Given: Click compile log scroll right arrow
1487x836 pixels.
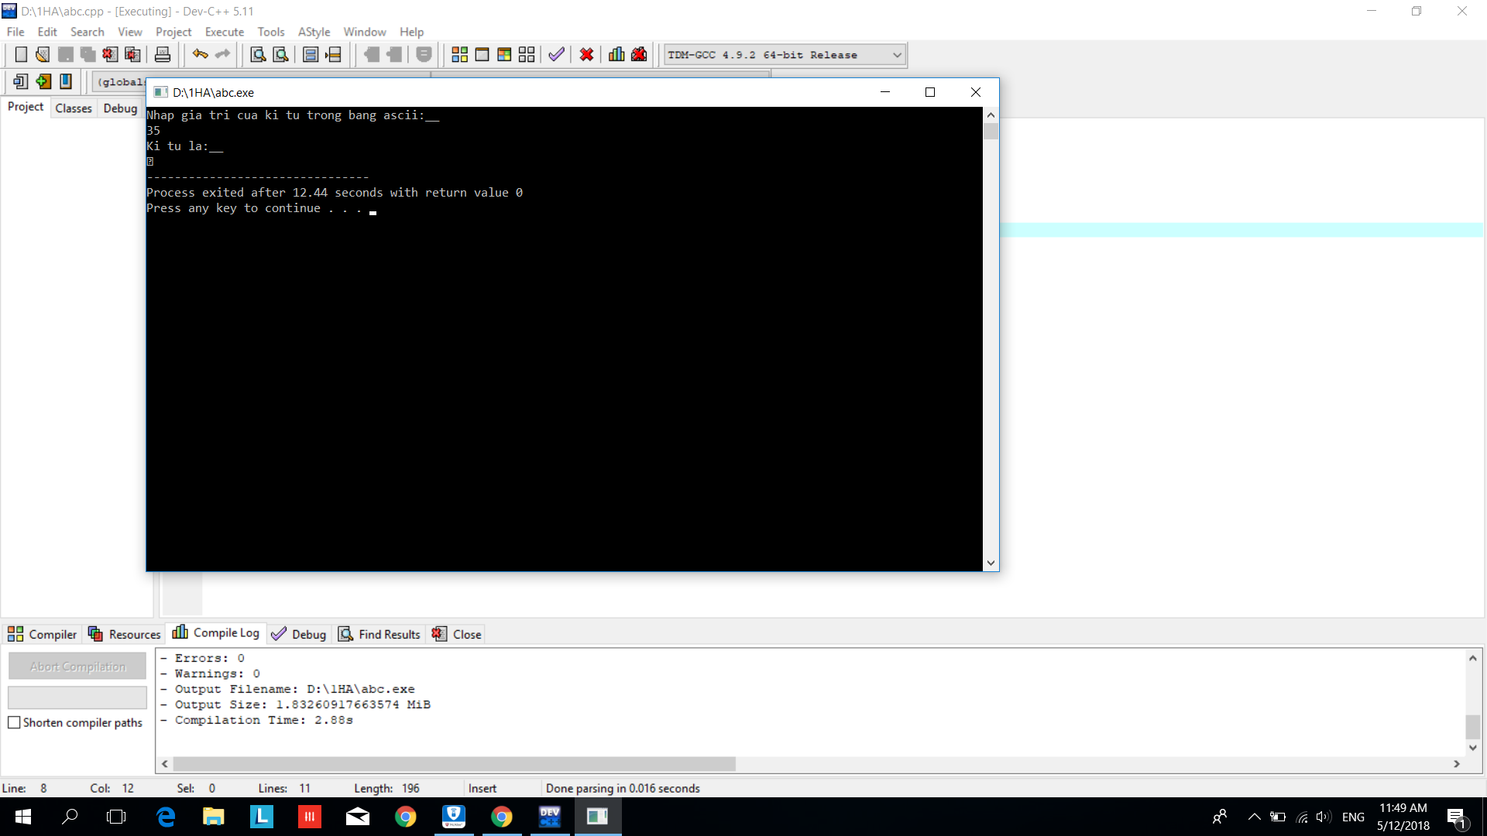Looking at the screenshot, I should coord(1457,764).
